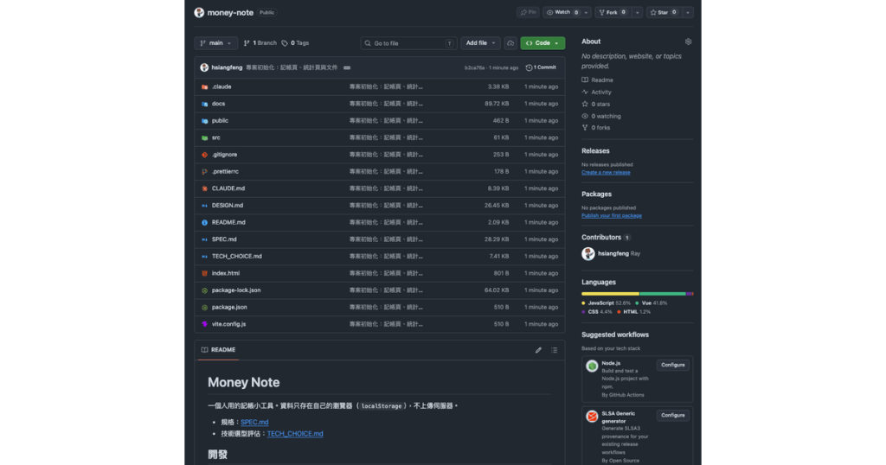Click the README.md info icon
This screenshot has width=886, height=465.
[204, 222]
